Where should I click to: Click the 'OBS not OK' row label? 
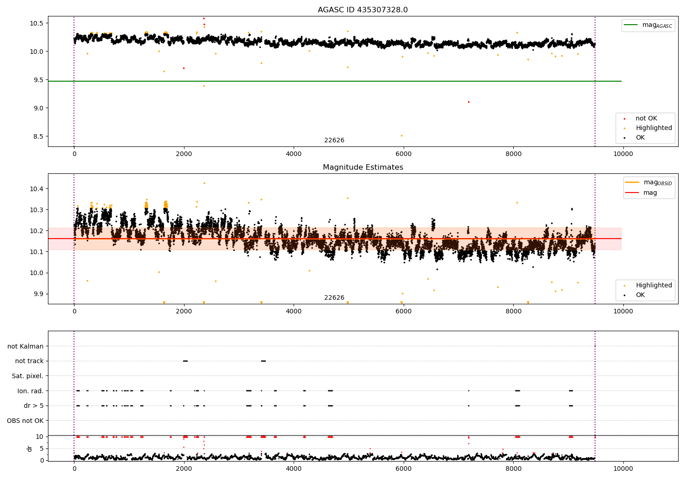[26, 421]
